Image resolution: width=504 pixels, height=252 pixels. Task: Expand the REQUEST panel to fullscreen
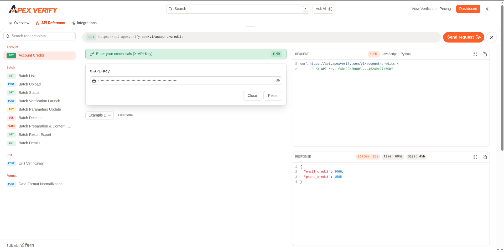tap(475, 54)
